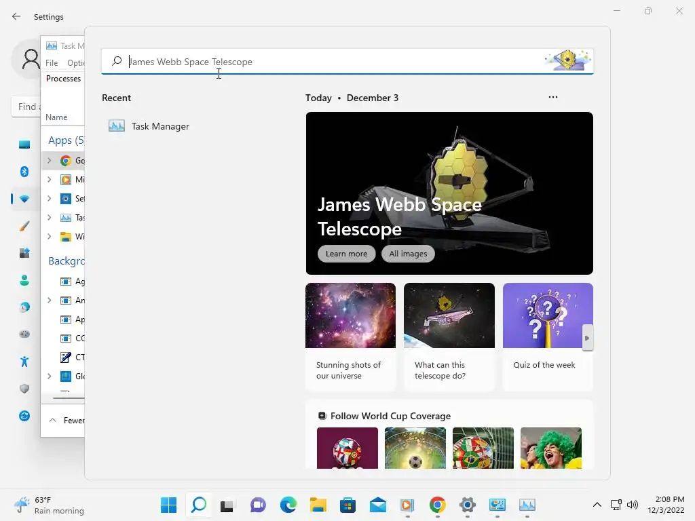Advance the cards with right arrow button
The width and height of the screenshot is (695, 521).
pyautogui.click(x=587, y=338)
